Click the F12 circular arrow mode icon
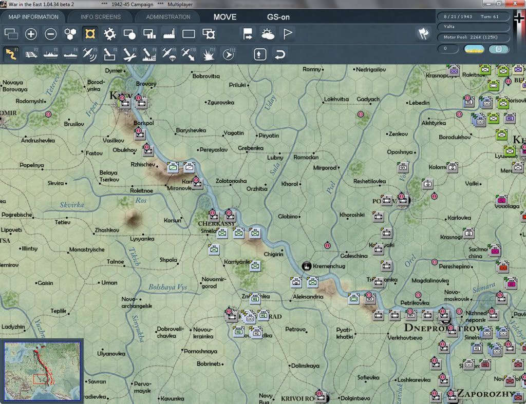Viewport: 526px width, 404px height. 229,54
